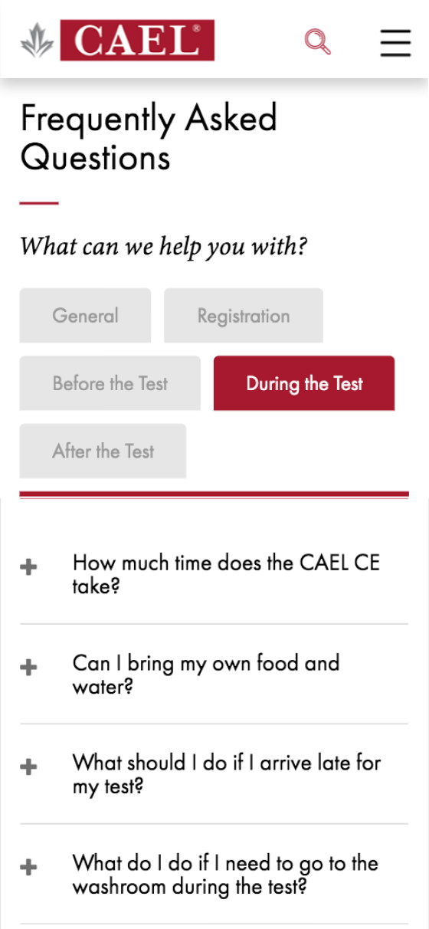
Task: Click "What can we help you with?" text
Action: (164, 246)
